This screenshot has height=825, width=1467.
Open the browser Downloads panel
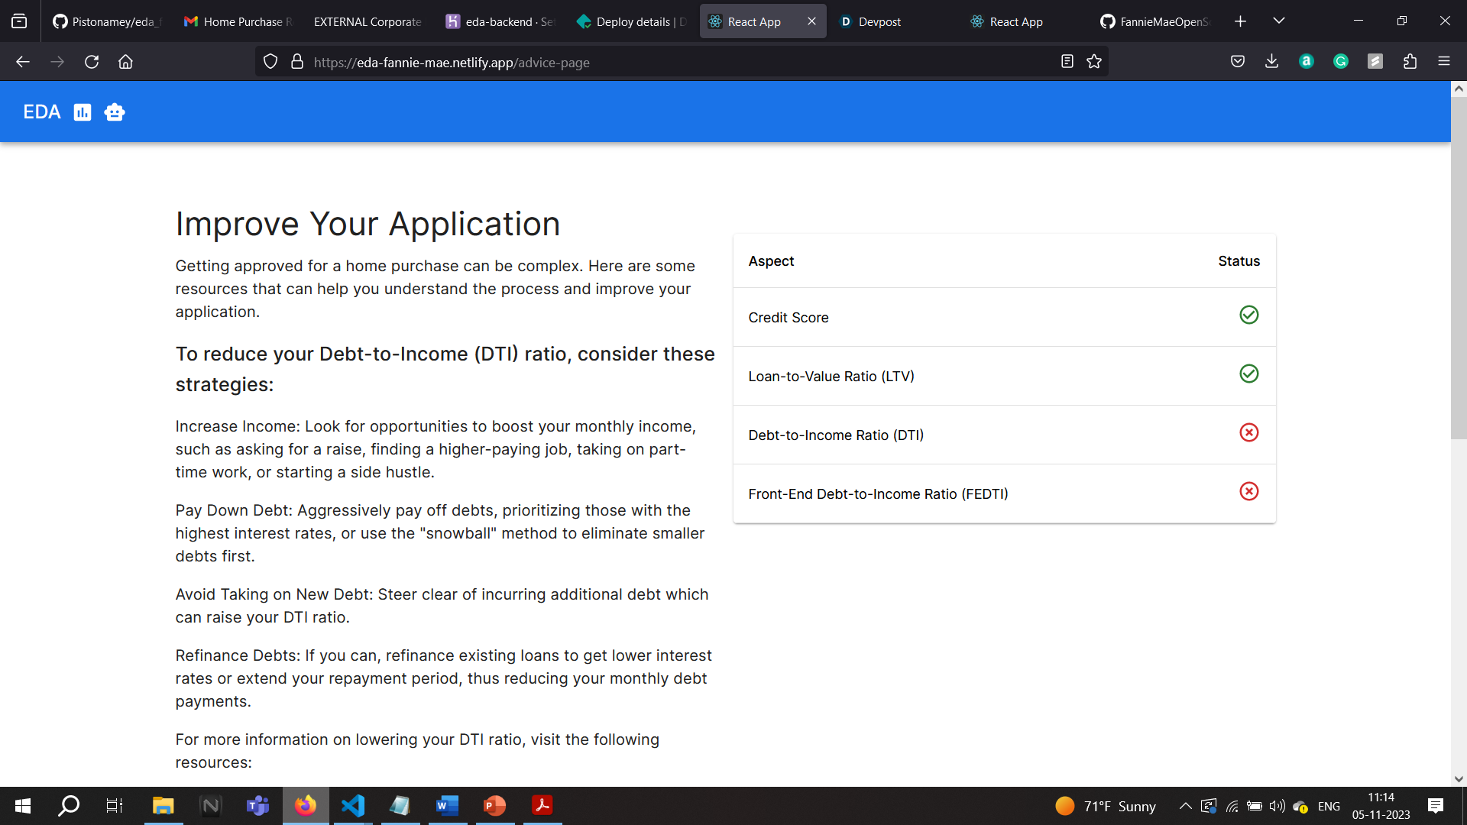1271,62
